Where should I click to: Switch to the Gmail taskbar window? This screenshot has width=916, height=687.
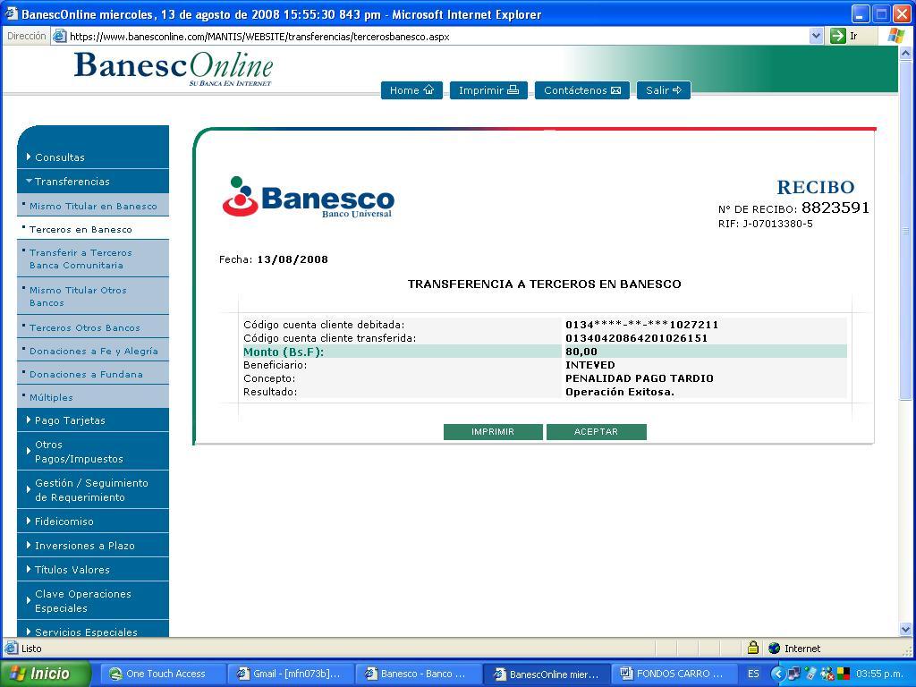click(x=291, y=674)
